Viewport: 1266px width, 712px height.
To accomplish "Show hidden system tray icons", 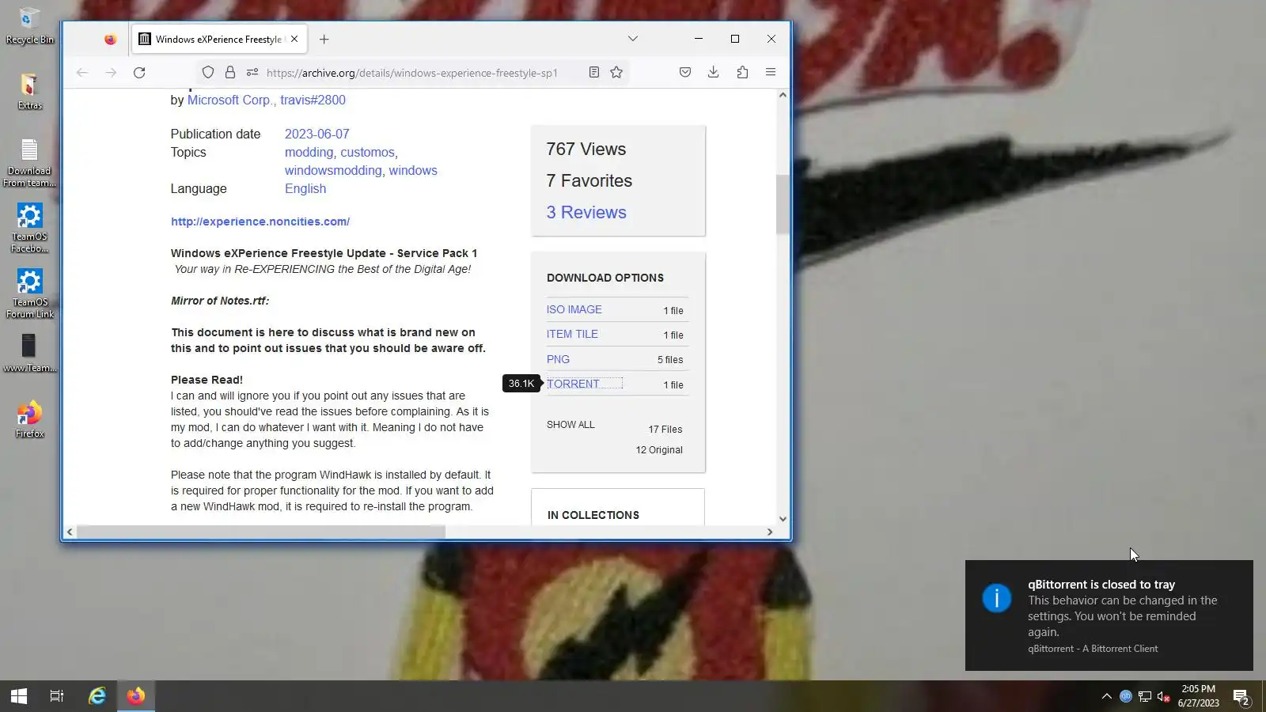I will click(x=1106, y=696).
